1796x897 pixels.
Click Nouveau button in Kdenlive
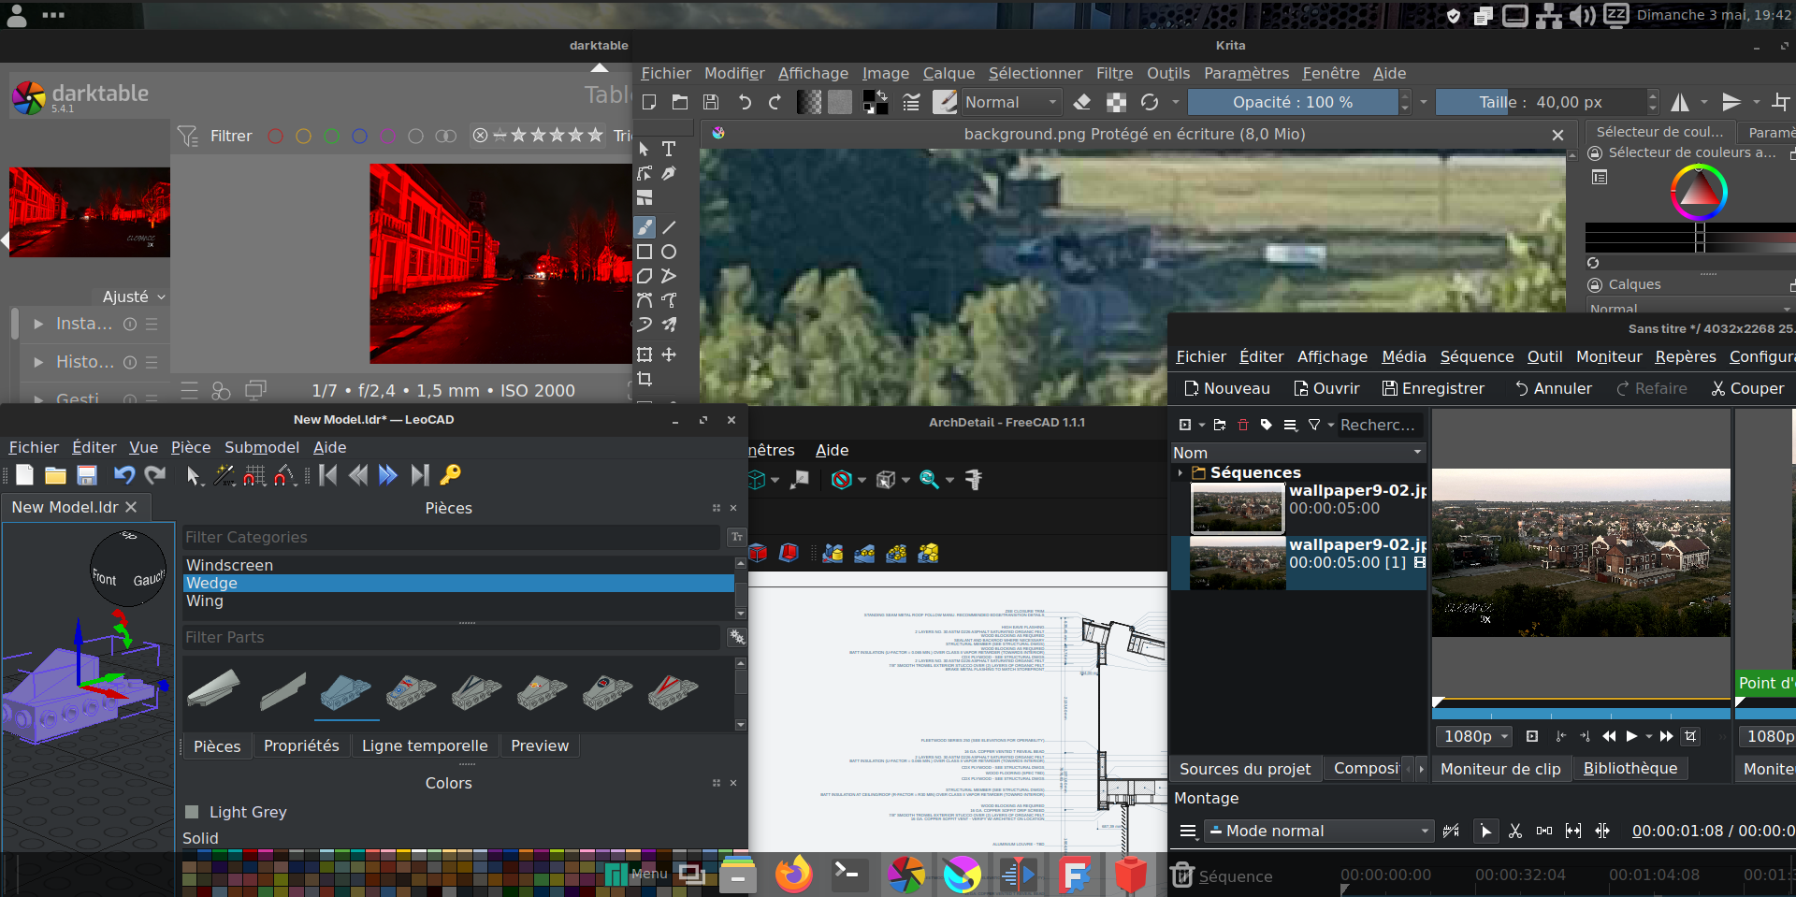click(x=1226, y=388)
